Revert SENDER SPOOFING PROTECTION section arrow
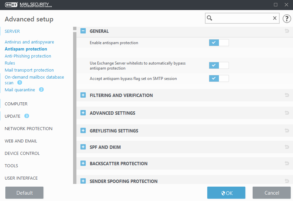 click(x=287, y=181)
